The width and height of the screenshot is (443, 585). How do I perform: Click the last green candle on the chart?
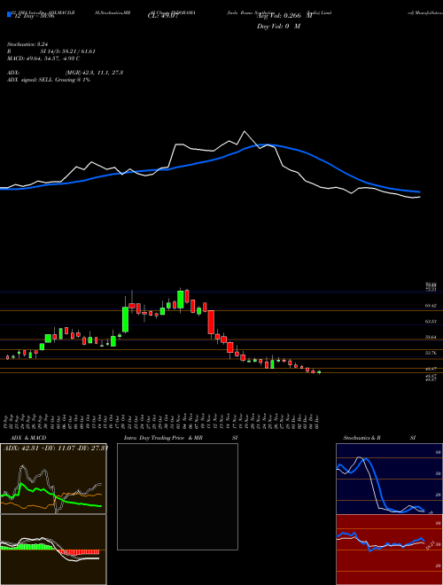click(319, 372)
